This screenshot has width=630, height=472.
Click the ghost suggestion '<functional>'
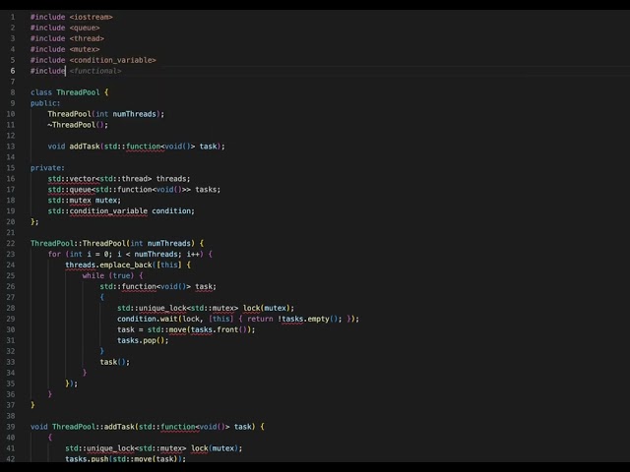tap(95, 71)
